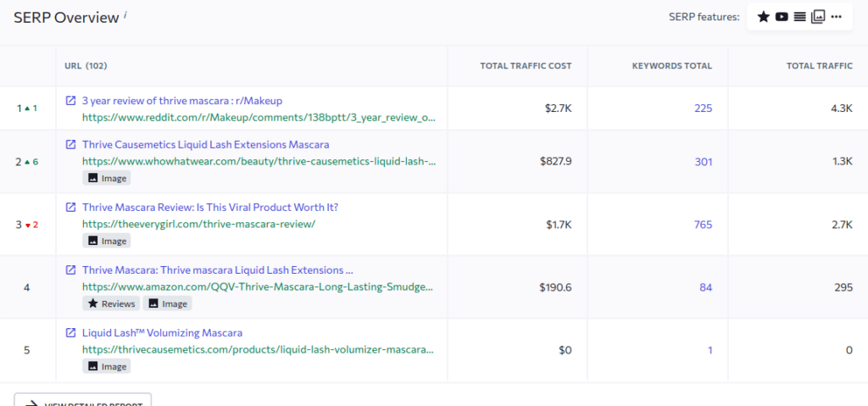Click Image badge under whowhatwear URL
The height and width of the screenshot is (406, 868).
107,178
